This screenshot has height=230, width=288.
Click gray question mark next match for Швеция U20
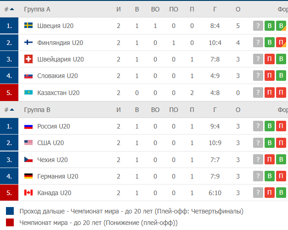[x=258, y=26]
